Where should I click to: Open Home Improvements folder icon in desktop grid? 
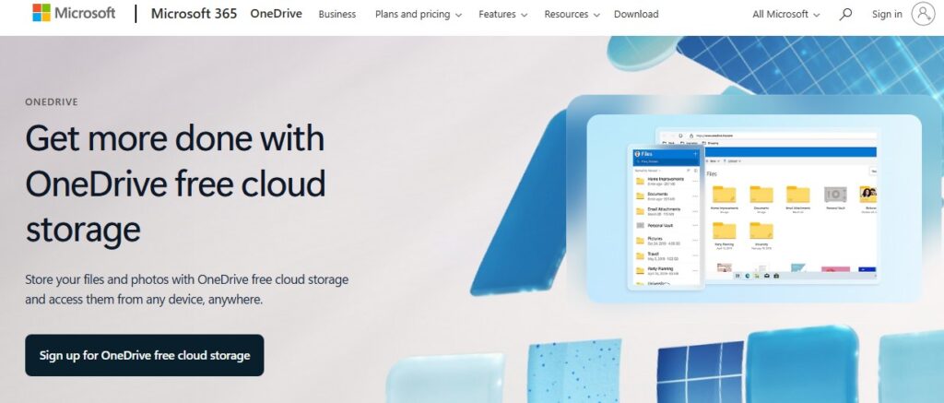(725, 195)
